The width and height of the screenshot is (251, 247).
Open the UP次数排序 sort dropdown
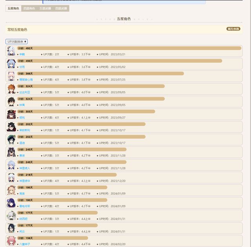tap(16, 41)
